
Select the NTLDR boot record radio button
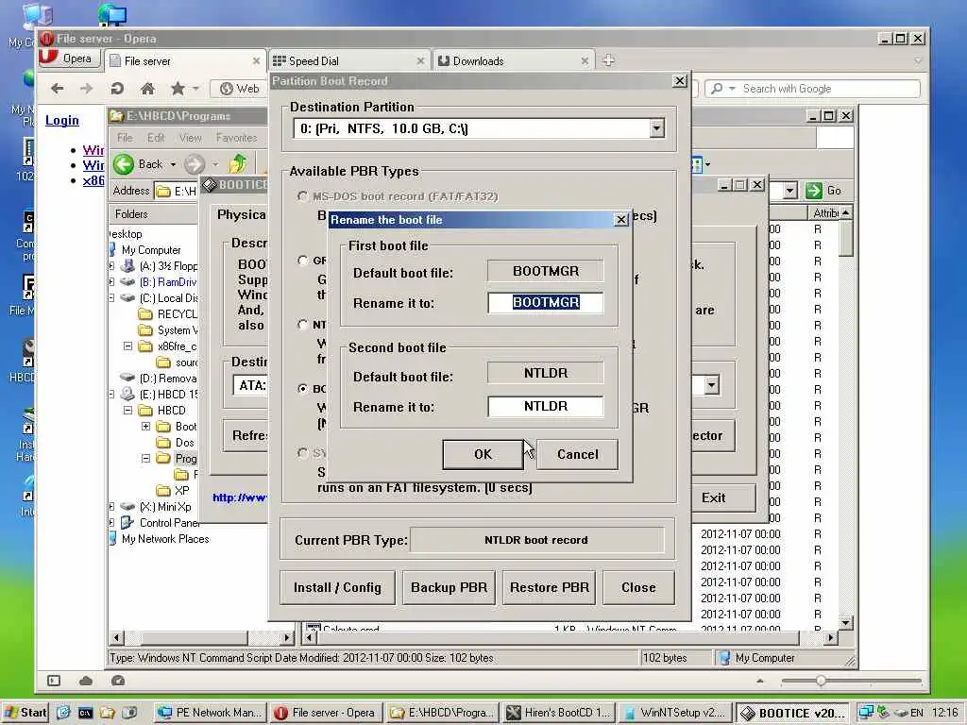tap(303, 325)
